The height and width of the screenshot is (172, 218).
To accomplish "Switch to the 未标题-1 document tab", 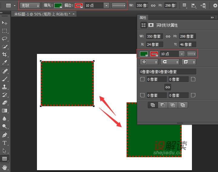I will (42, 14).
